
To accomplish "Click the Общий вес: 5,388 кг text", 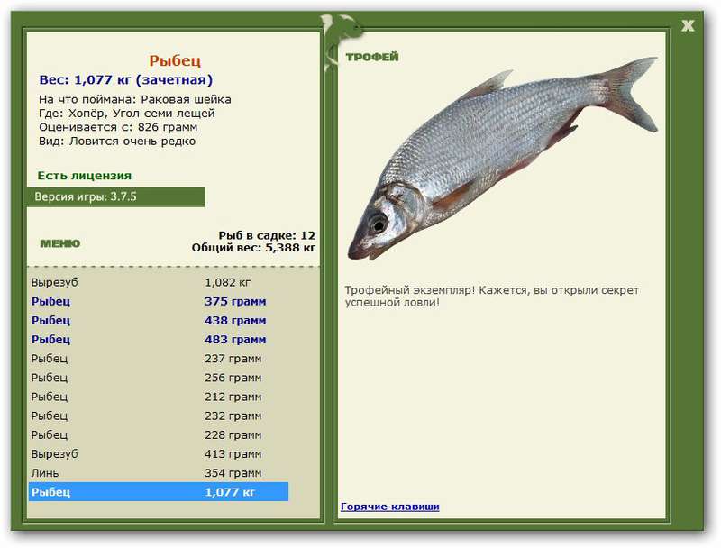I will 253,248.
